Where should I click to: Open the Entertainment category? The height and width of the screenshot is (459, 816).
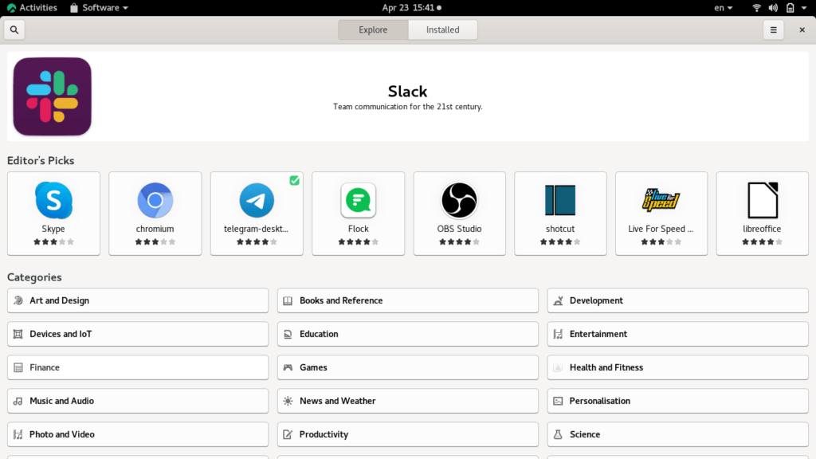point(677,334)
